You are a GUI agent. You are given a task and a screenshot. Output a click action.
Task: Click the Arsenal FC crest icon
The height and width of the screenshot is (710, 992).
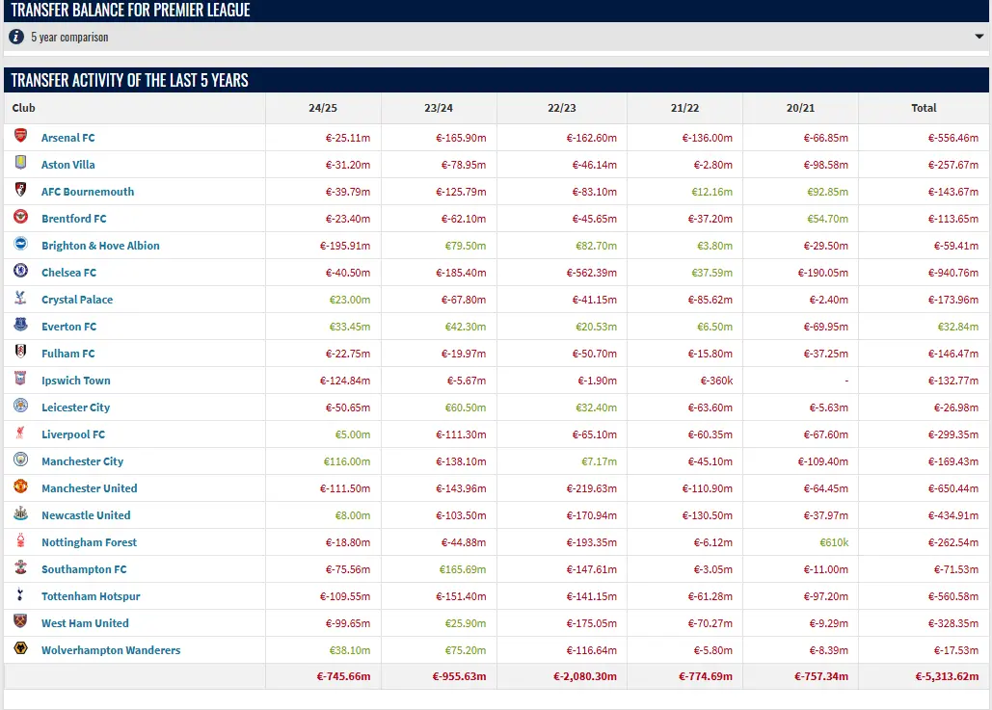[x=20, y=137]
